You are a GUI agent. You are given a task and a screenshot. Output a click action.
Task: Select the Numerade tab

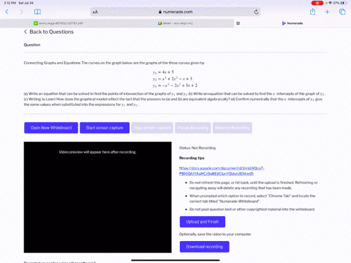[292, 23]
